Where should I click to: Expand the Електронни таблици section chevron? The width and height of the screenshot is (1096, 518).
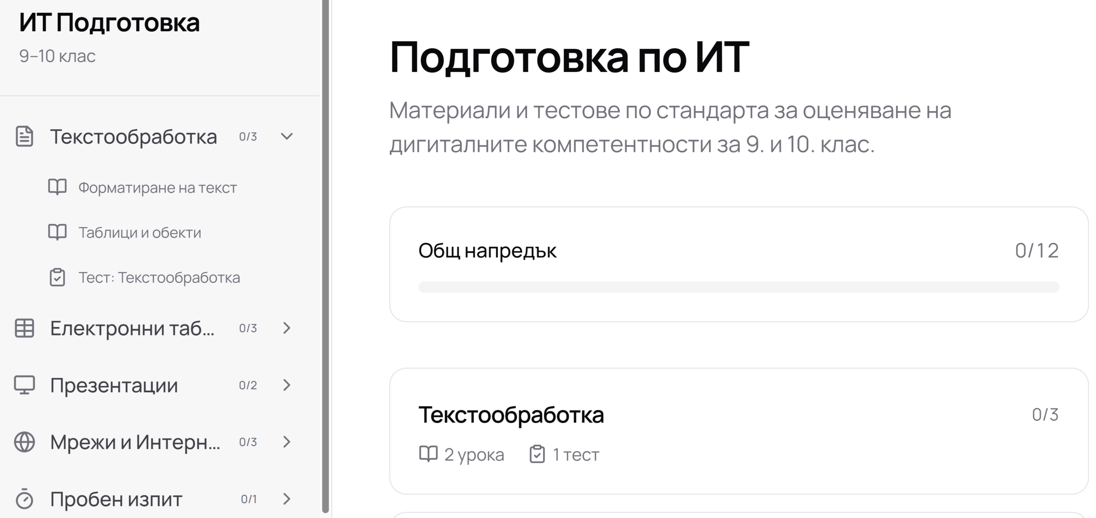(x=286, y=328)
